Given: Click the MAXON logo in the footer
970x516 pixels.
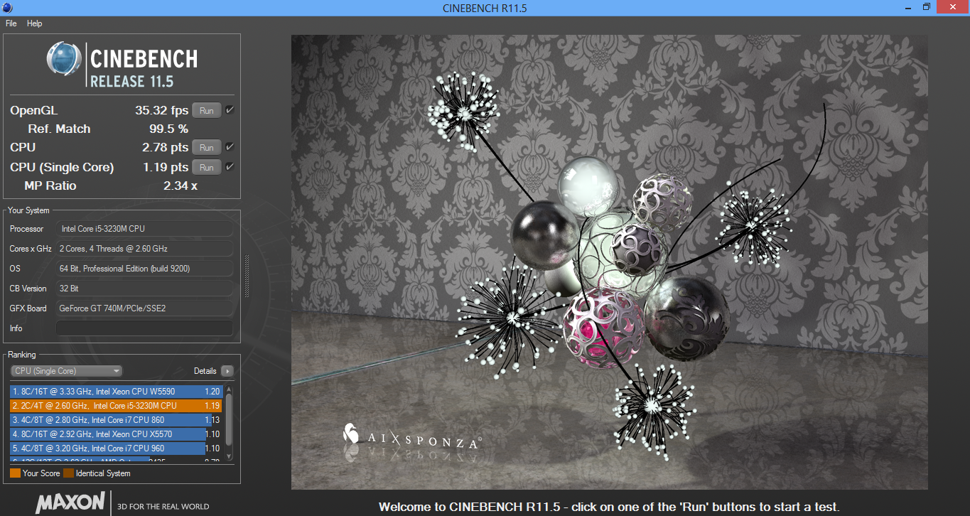Looking at the screenshot, I should click(x=70, y=503).
